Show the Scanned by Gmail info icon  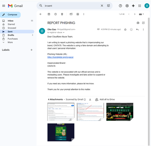tap(85, 99)
